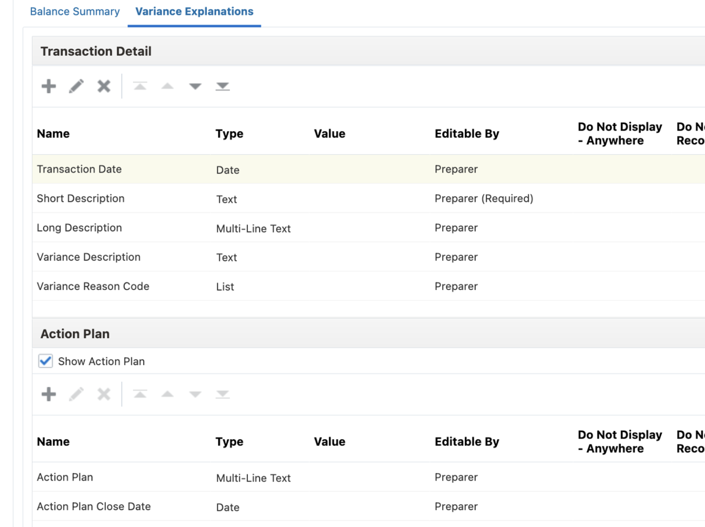Add new Transaction Detail attribute with plus icon
The width and height of the screenshot is (705, 527).
click(49, 86)
